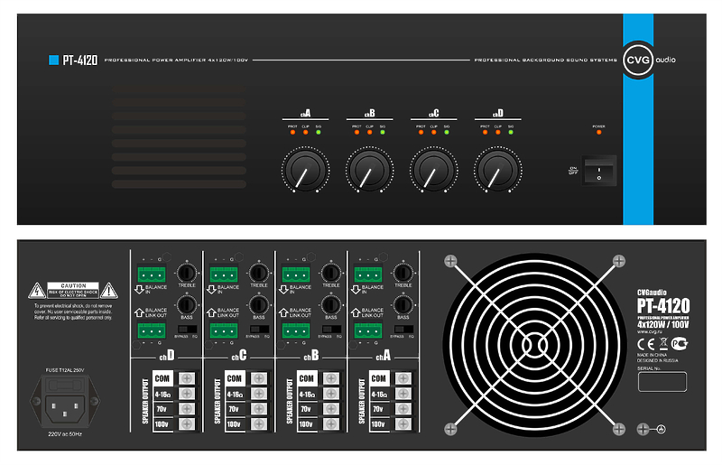Click the chD TREBLE knob
The width and height of the screenshot is (722, 465).
[187, 272]
